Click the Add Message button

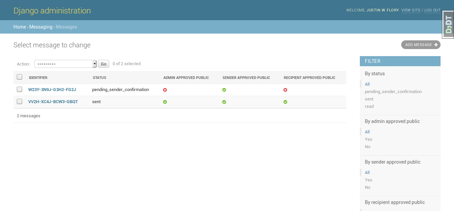coord(421,45)
